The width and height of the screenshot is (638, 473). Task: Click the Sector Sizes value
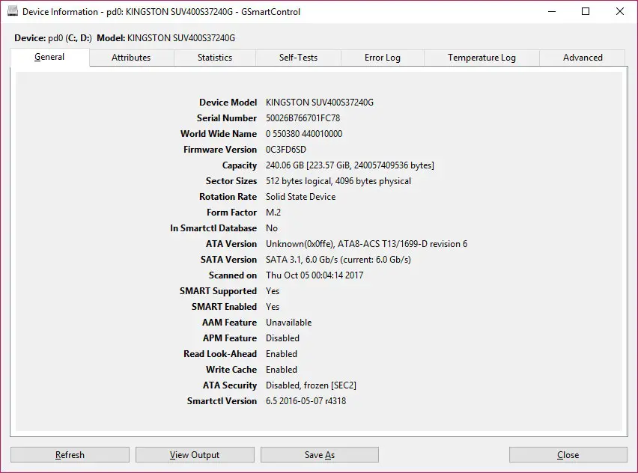point(338,181)
